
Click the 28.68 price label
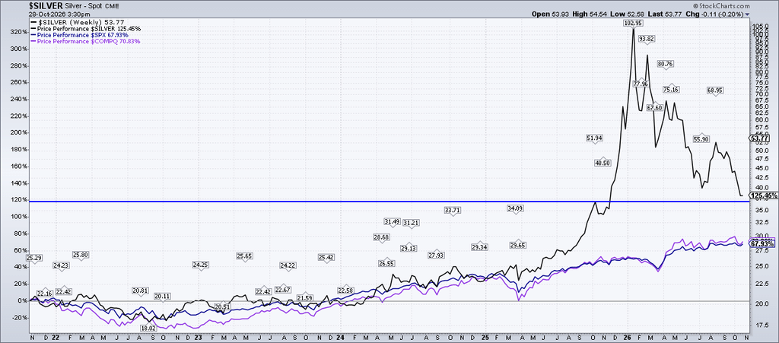(381, 238)
